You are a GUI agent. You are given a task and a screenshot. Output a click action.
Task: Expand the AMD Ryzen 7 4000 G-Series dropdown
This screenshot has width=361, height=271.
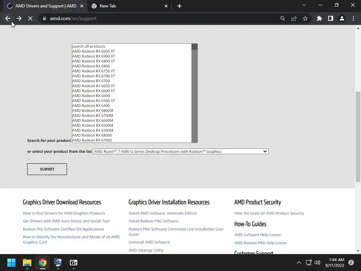click(180, 151)
